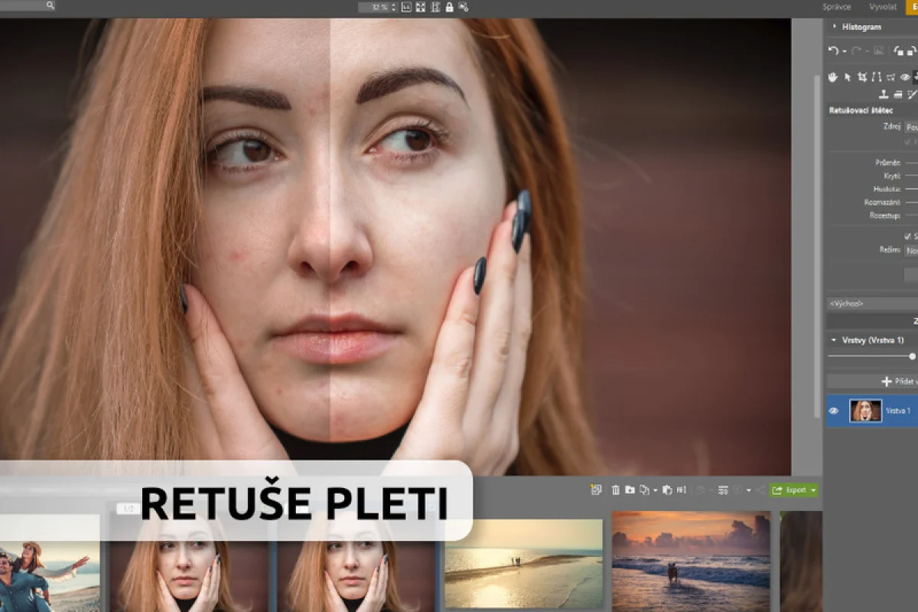
Task: Open the copy files dropdown arrow
Action: (656, 490)
